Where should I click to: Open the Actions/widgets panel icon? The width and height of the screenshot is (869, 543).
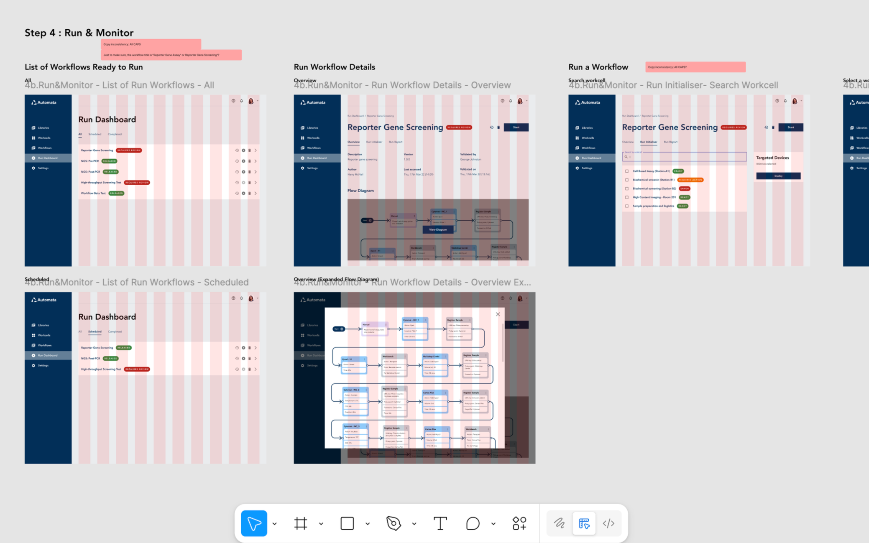519,523
